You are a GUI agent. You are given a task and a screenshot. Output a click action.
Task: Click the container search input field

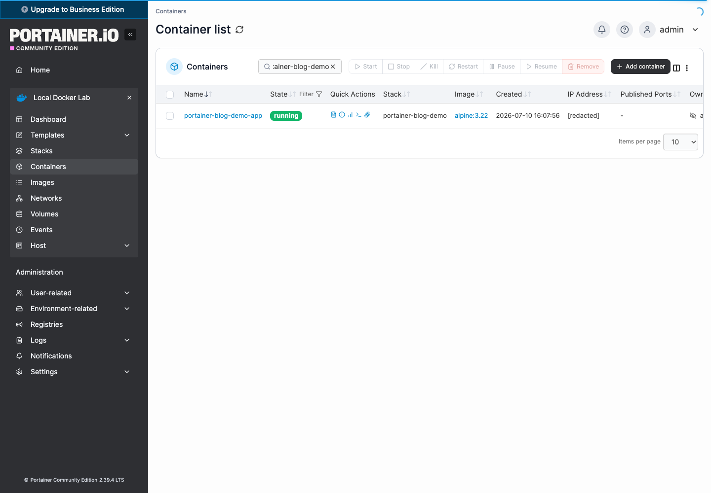pyautogui.click(x=300, y=67)
